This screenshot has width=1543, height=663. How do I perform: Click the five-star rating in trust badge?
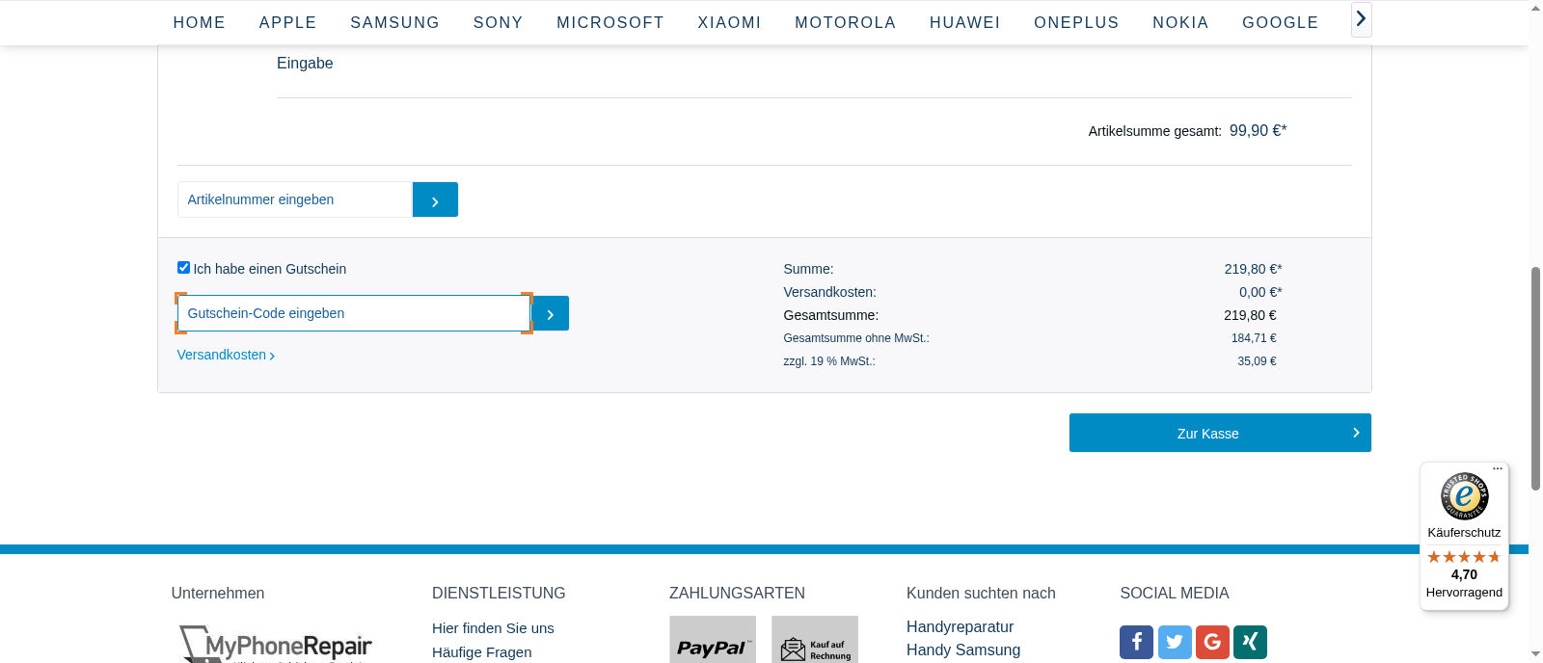[x=1464, y=557]
